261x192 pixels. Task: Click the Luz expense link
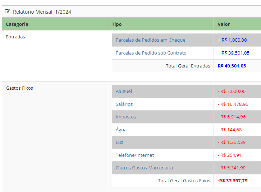pos(119,142)
